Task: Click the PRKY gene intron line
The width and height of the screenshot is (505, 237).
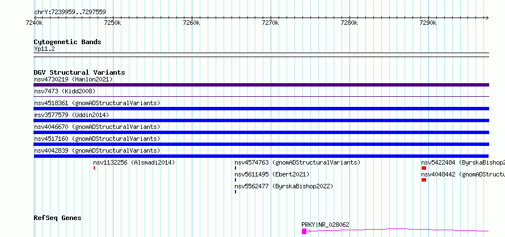Action: pos(398,229)
